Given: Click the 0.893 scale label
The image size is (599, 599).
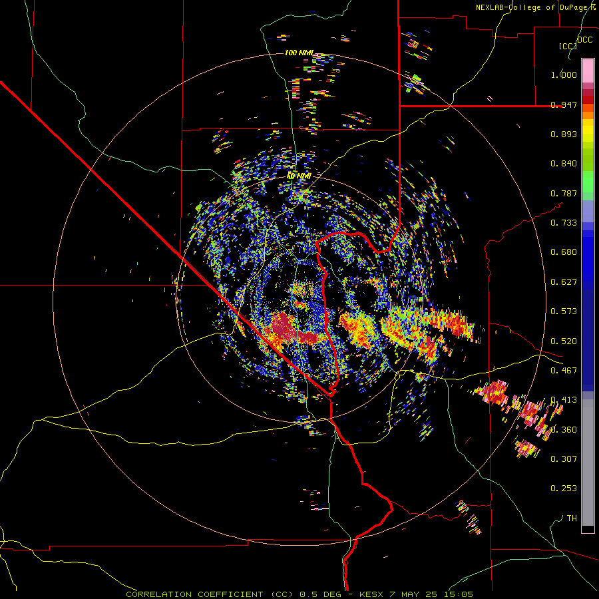Looking at the screenshot, I should pyautogui.click(x=564, y=134).
